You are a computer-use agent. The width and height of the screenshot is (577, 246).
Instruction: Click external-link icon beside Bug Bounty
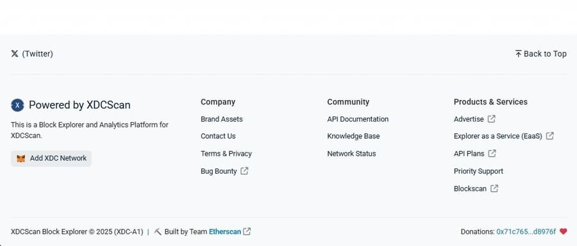coord(244,171)
